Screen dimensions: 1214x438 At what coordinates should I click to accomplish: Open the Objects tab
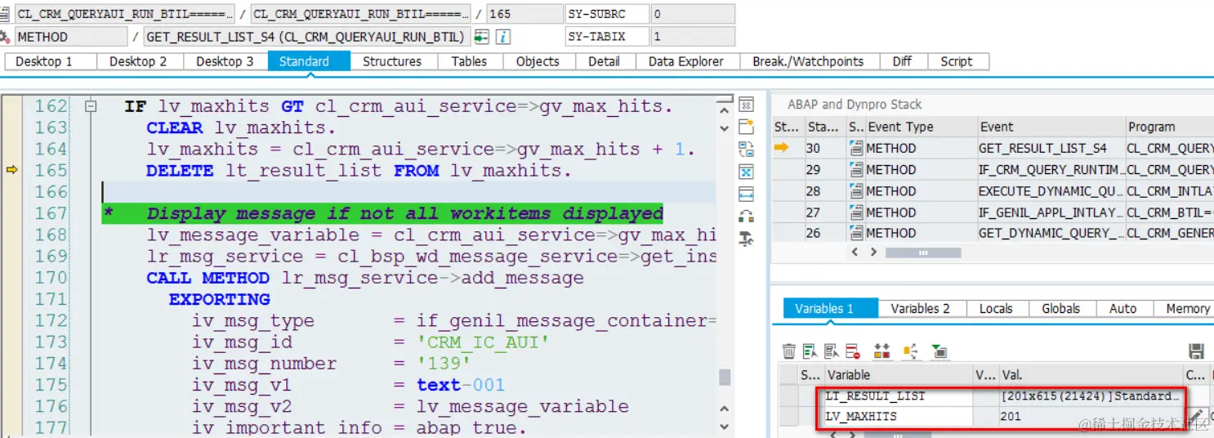point(538,61)
